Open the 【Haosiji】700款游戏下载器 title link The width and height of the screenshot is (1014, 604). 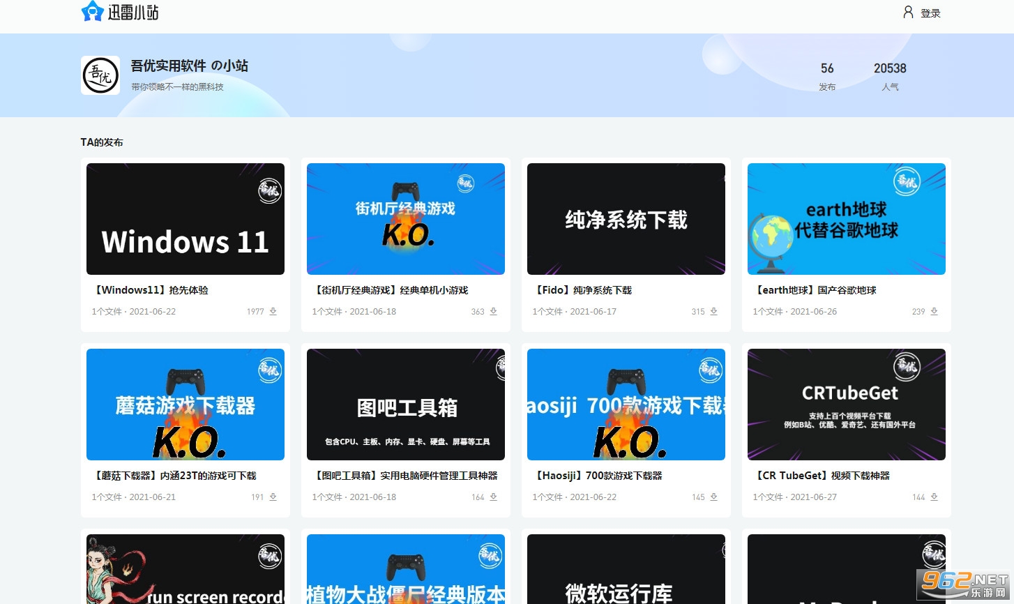[598, 476]
